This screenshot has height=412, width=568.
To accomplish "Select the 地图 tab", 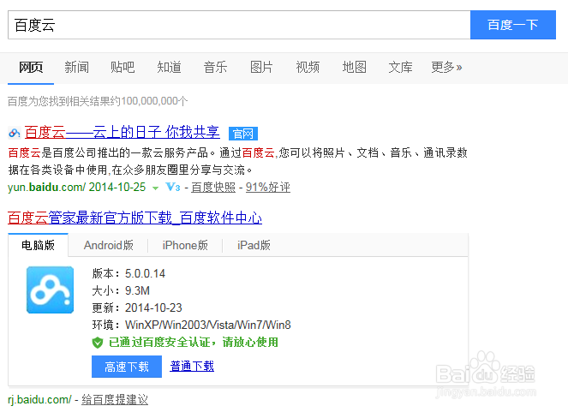I will tap(354, 68).
